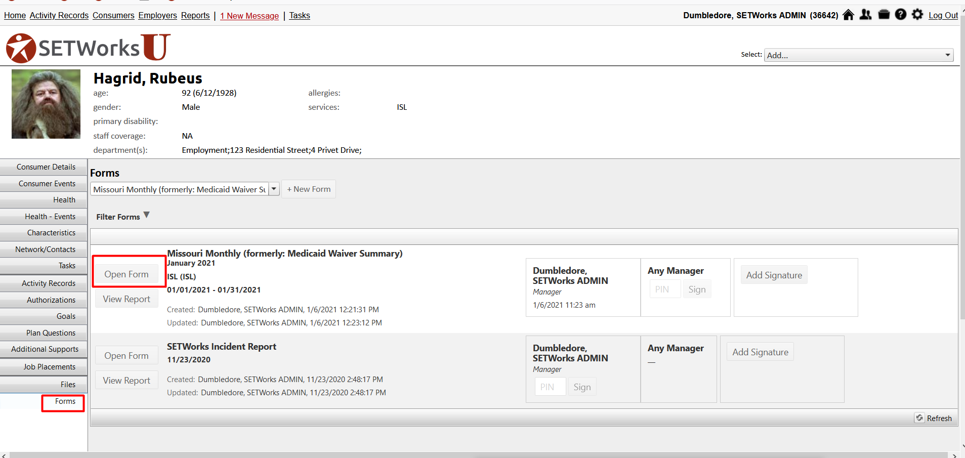Viewport: 965px width, 458px height.
Task: Open the users icon in the top bar
Action: (866, 15)
